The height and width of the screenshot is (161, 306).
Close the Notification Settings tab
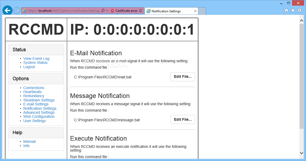pyautogui.click(x=195, y=11)
